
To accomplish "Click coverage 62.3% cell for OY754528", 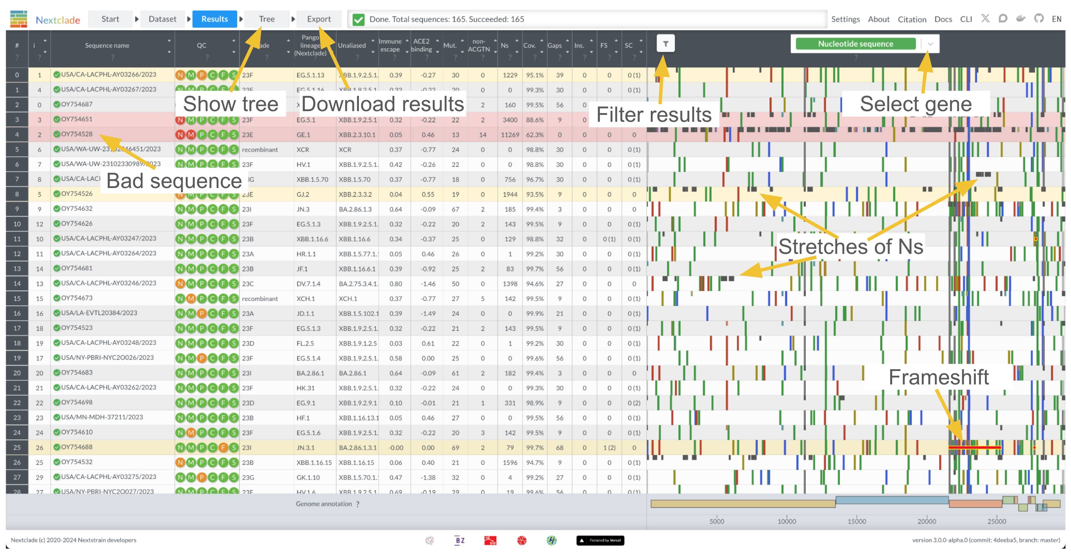I will 535,135.
